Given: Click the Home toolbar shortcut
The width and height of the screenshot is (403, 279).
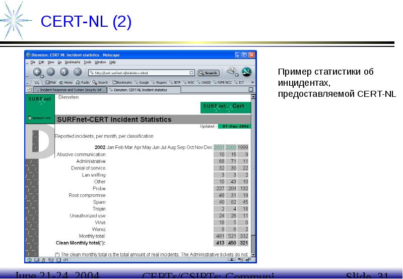Looking at the screenshot, I should [66, 82].
